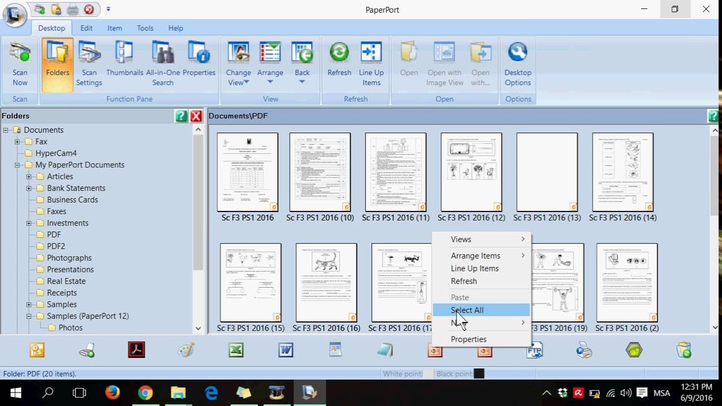Expand the Bank Statements folder node
Image resolution: width=722 pixels, height=406 pixels.
[x=29, y=188]
